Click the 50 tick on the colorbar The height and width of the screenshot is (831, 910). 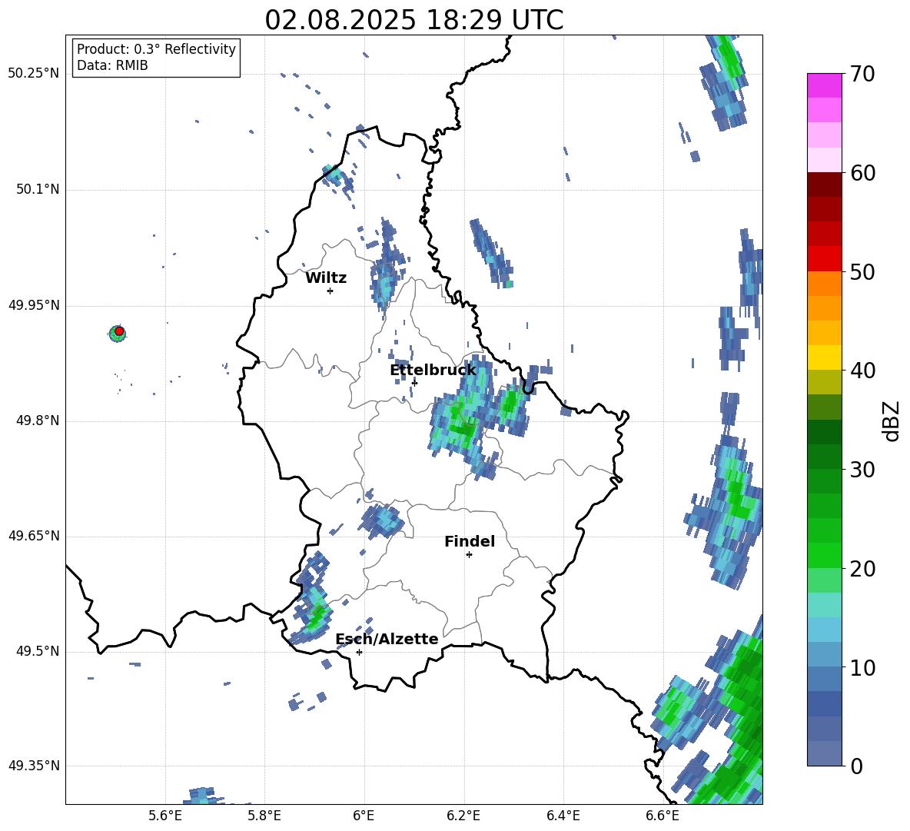[862, 272]
